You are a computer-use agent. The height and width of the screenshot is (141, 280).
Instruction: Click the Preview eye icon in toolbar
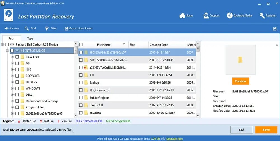pos(7,28)
